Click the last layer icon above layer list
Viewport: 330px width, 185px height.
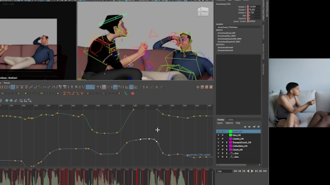point(258,127)
